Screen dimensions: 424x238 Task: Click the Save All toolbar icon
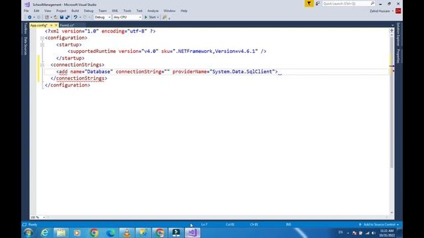68,17
